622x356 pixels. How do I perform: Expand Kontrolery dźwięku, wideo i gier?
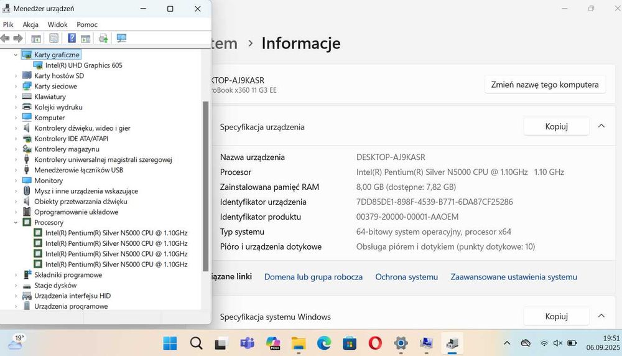point(16,128)
